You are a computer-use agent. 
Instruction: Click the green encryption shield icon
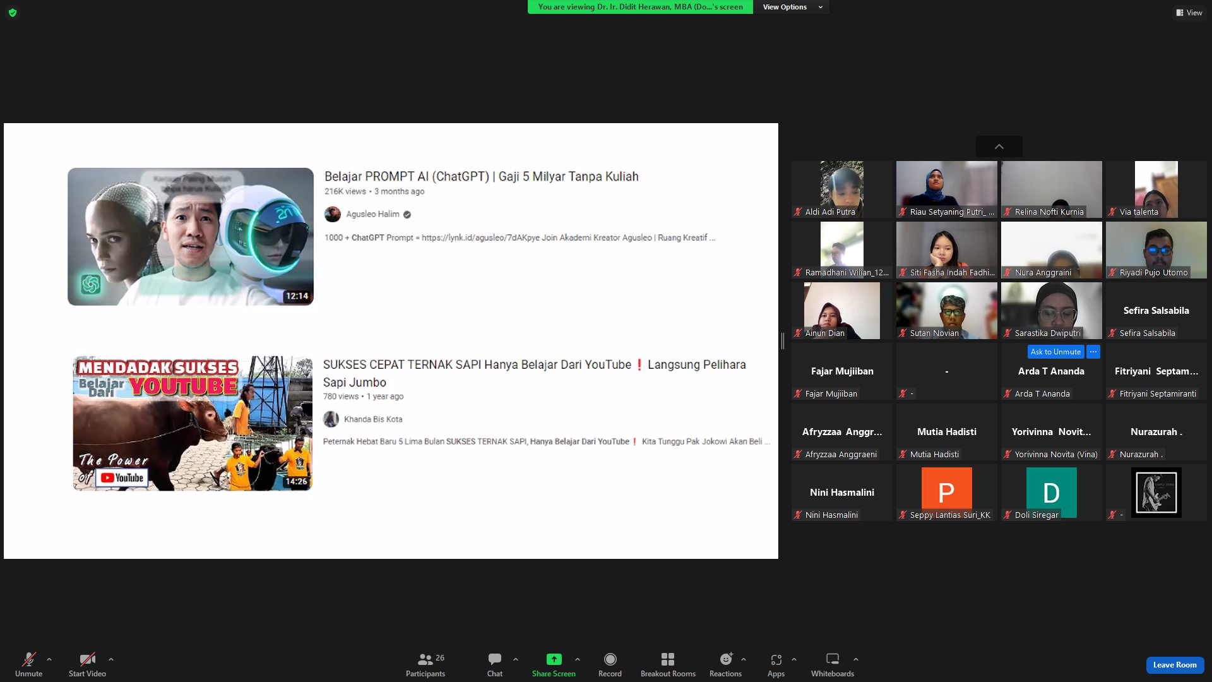13,13
